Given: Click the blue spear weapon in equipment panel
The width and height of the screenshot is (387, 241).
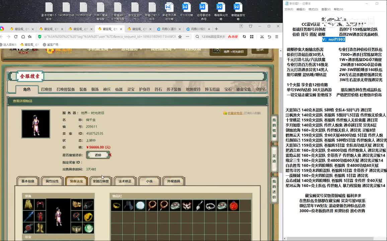Looking at the screenshot, I should pyautogui.click(x=28, y=216).
